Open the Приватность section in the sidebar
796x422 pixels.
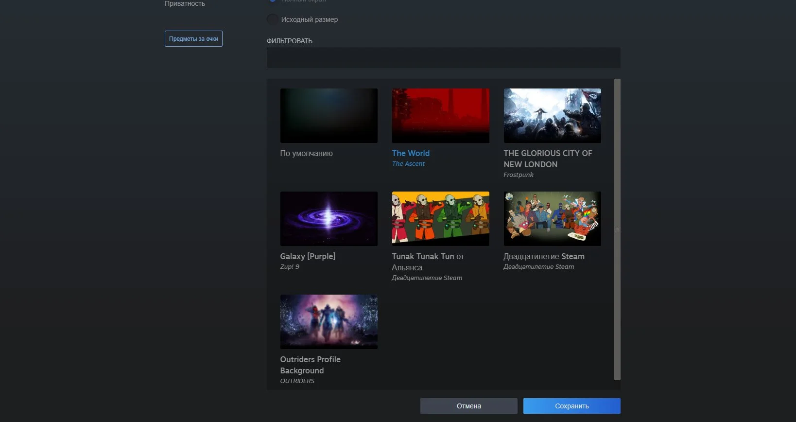[x=185, y=4]
